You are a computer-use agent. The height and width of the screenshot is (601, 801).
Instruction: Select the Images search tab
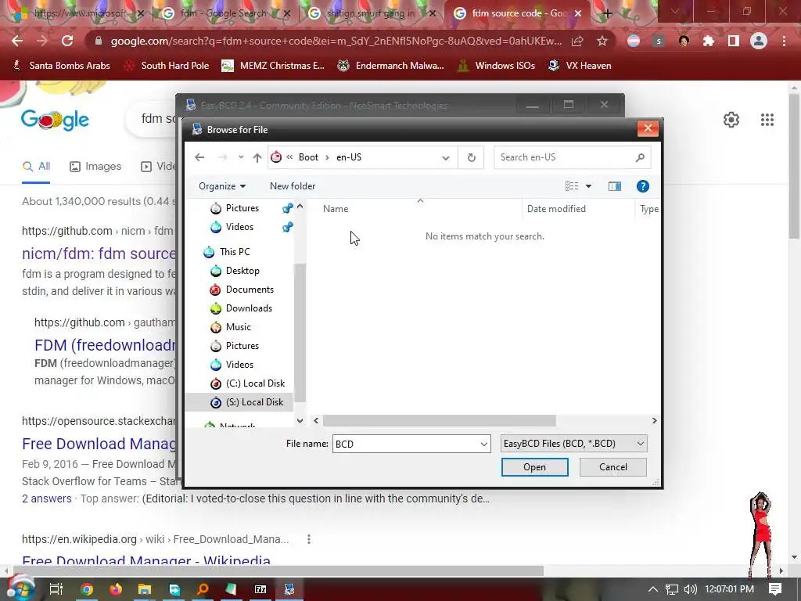95,167
